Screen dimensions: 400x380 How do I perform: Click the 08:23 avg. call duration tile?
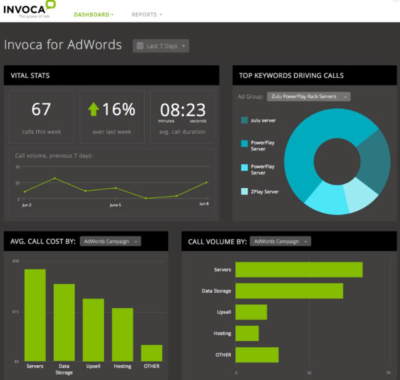pyautogui.click(x=182, y=117)
